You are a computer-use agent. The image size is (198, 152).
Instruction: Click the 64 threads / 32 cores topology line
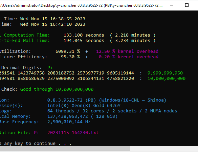(112, 111)
